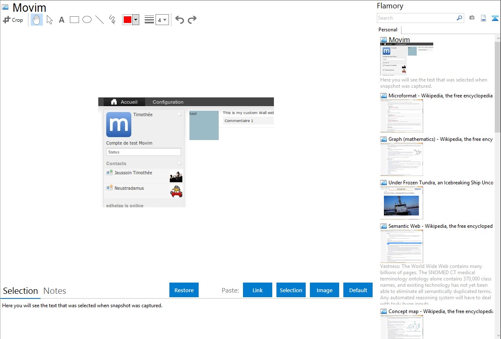Image resolution: width=501 pixels, height=339 pixels.
Task: Click the camera capture snapshot icon
Action: (x=472, y=18)
